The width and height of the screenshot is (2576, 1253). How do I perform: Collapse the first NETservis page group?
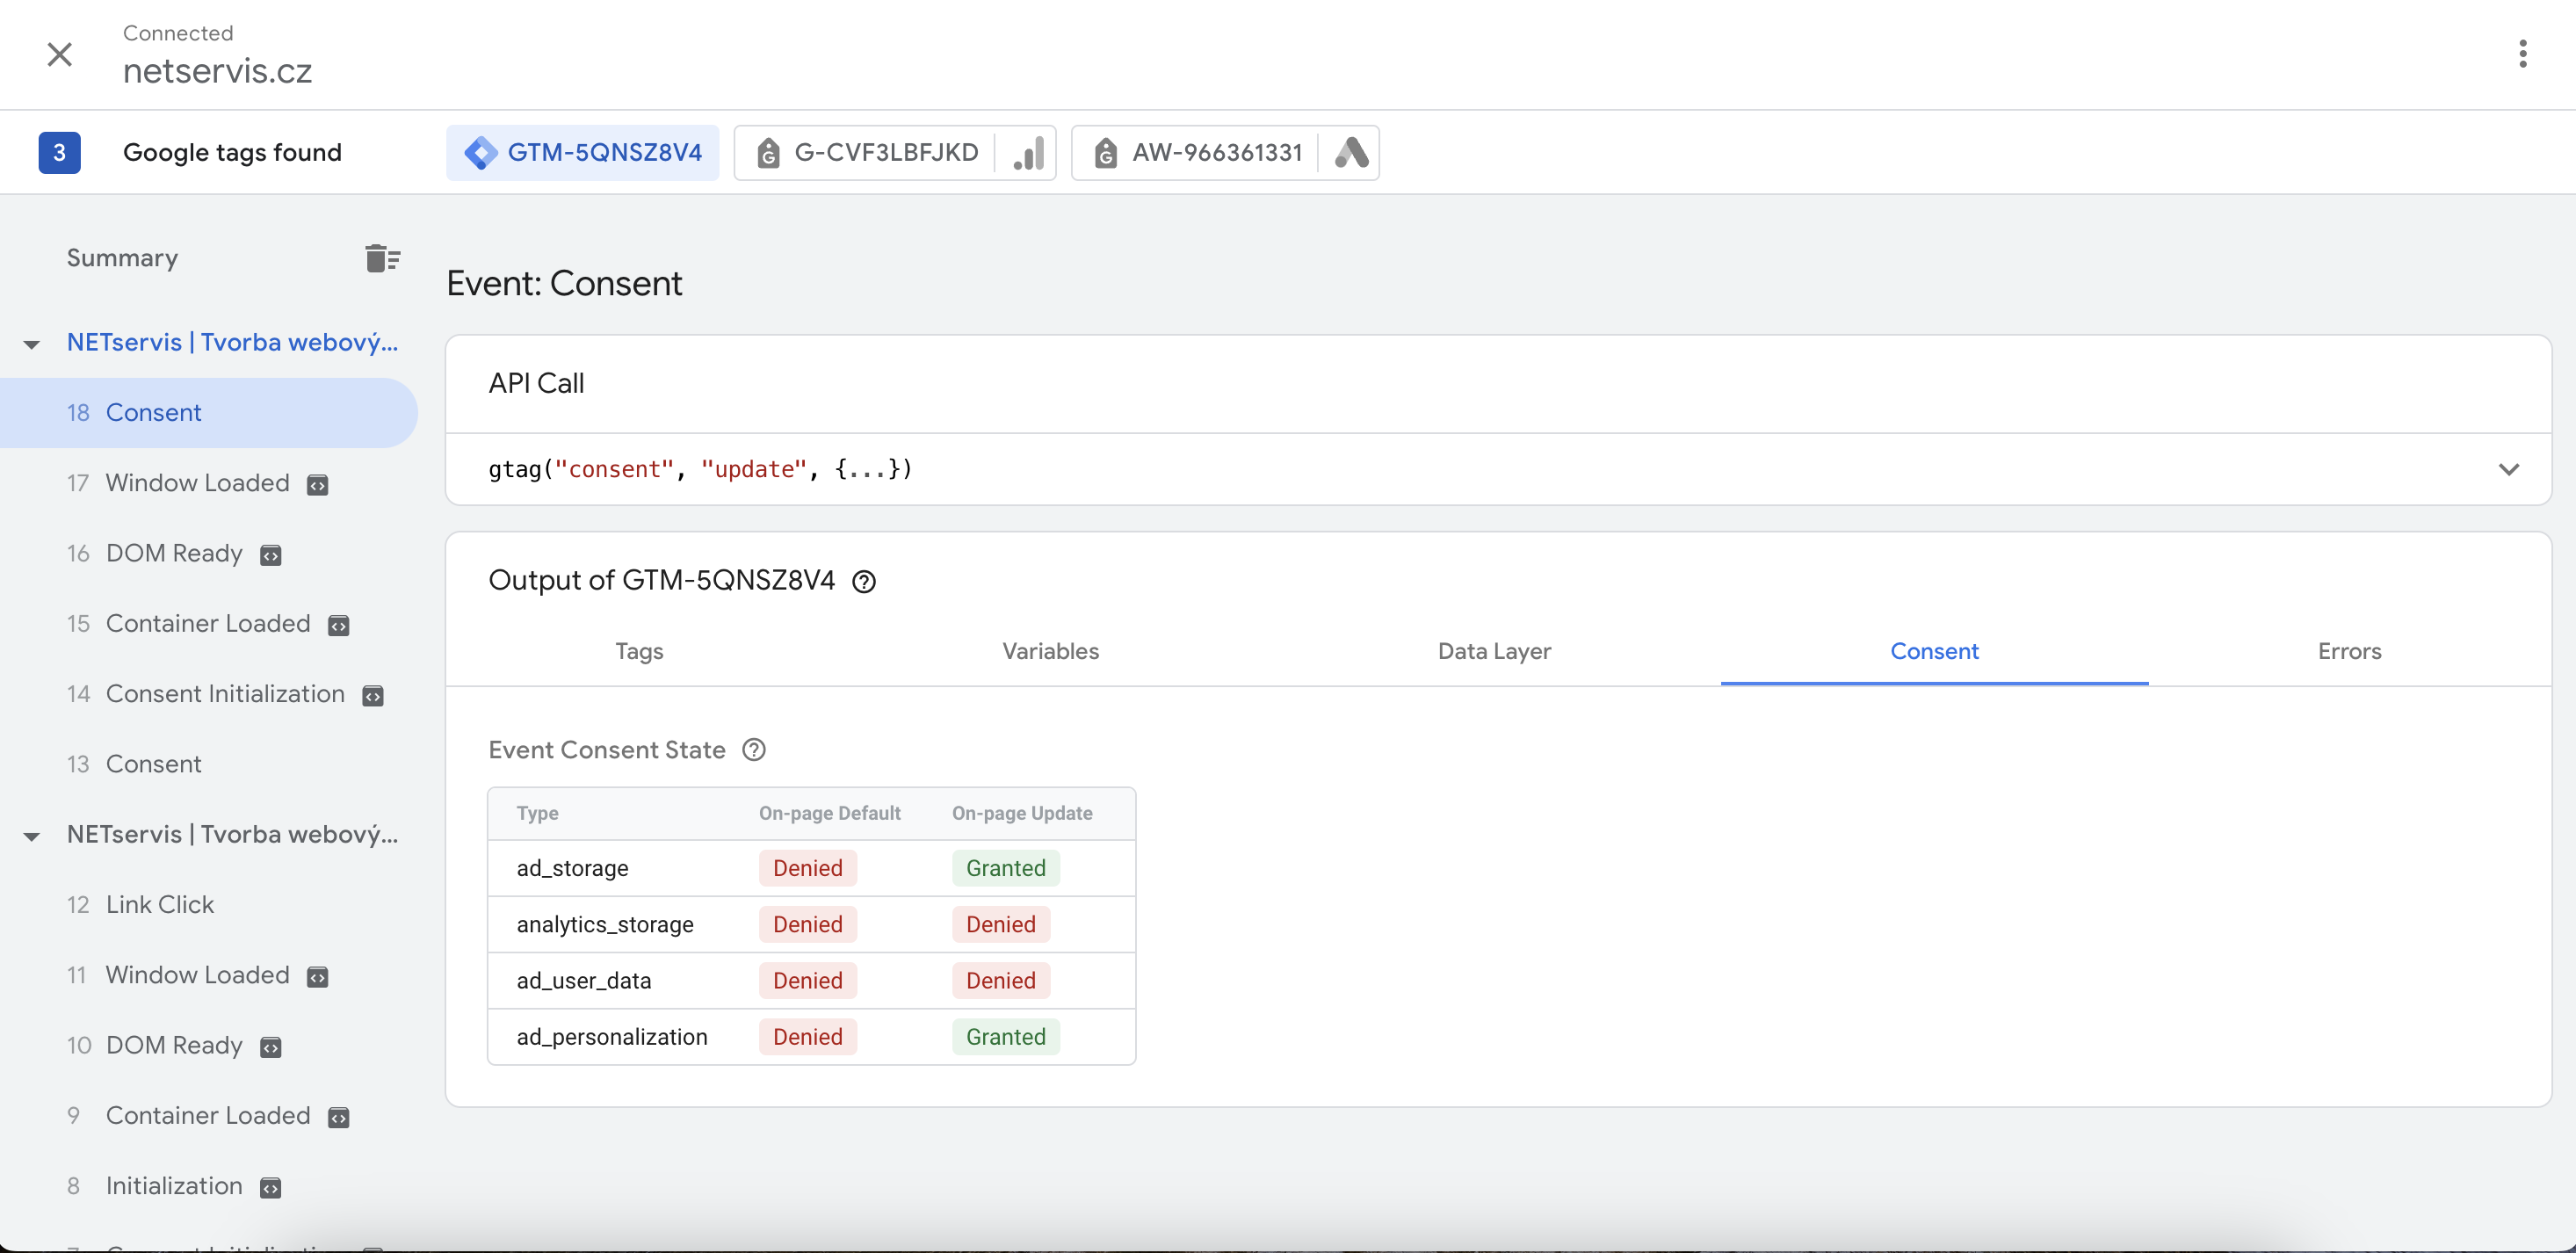point(32,344)
